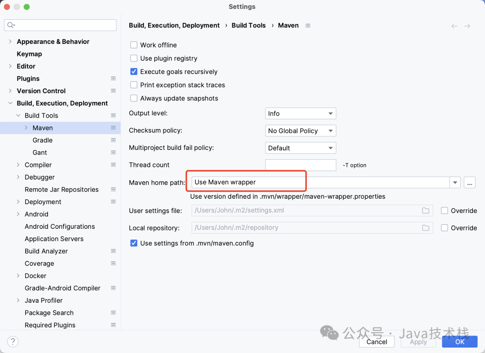485x353 pixels.
Task: Check Always update snapshots
Action: 133,98
